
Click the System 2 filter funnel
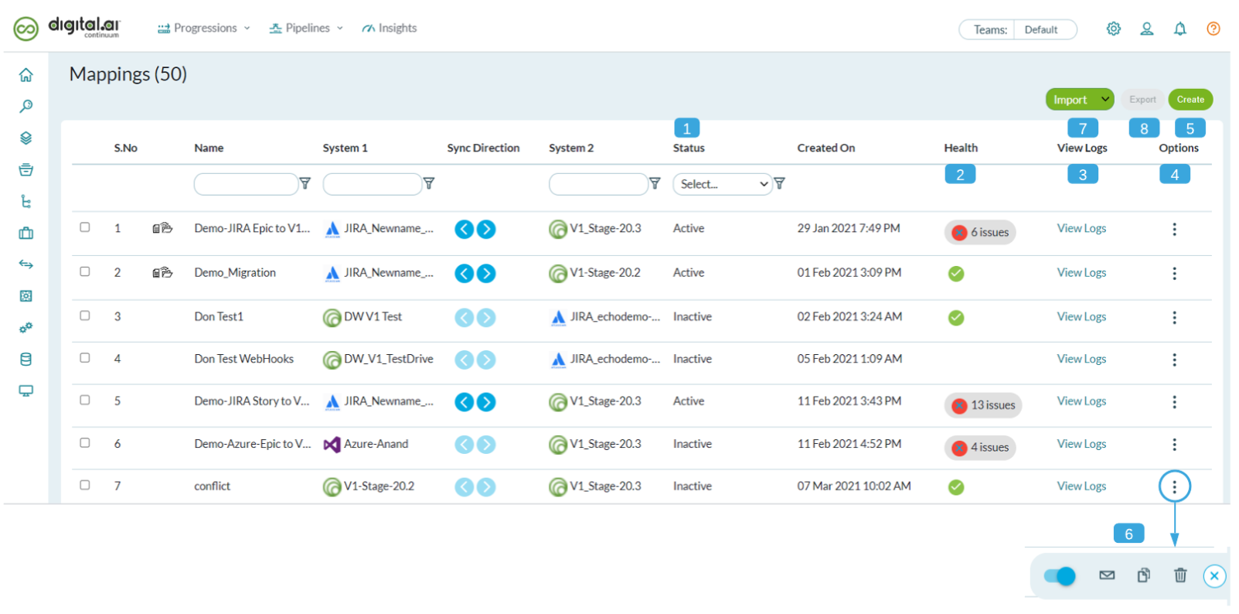(655, 183)
